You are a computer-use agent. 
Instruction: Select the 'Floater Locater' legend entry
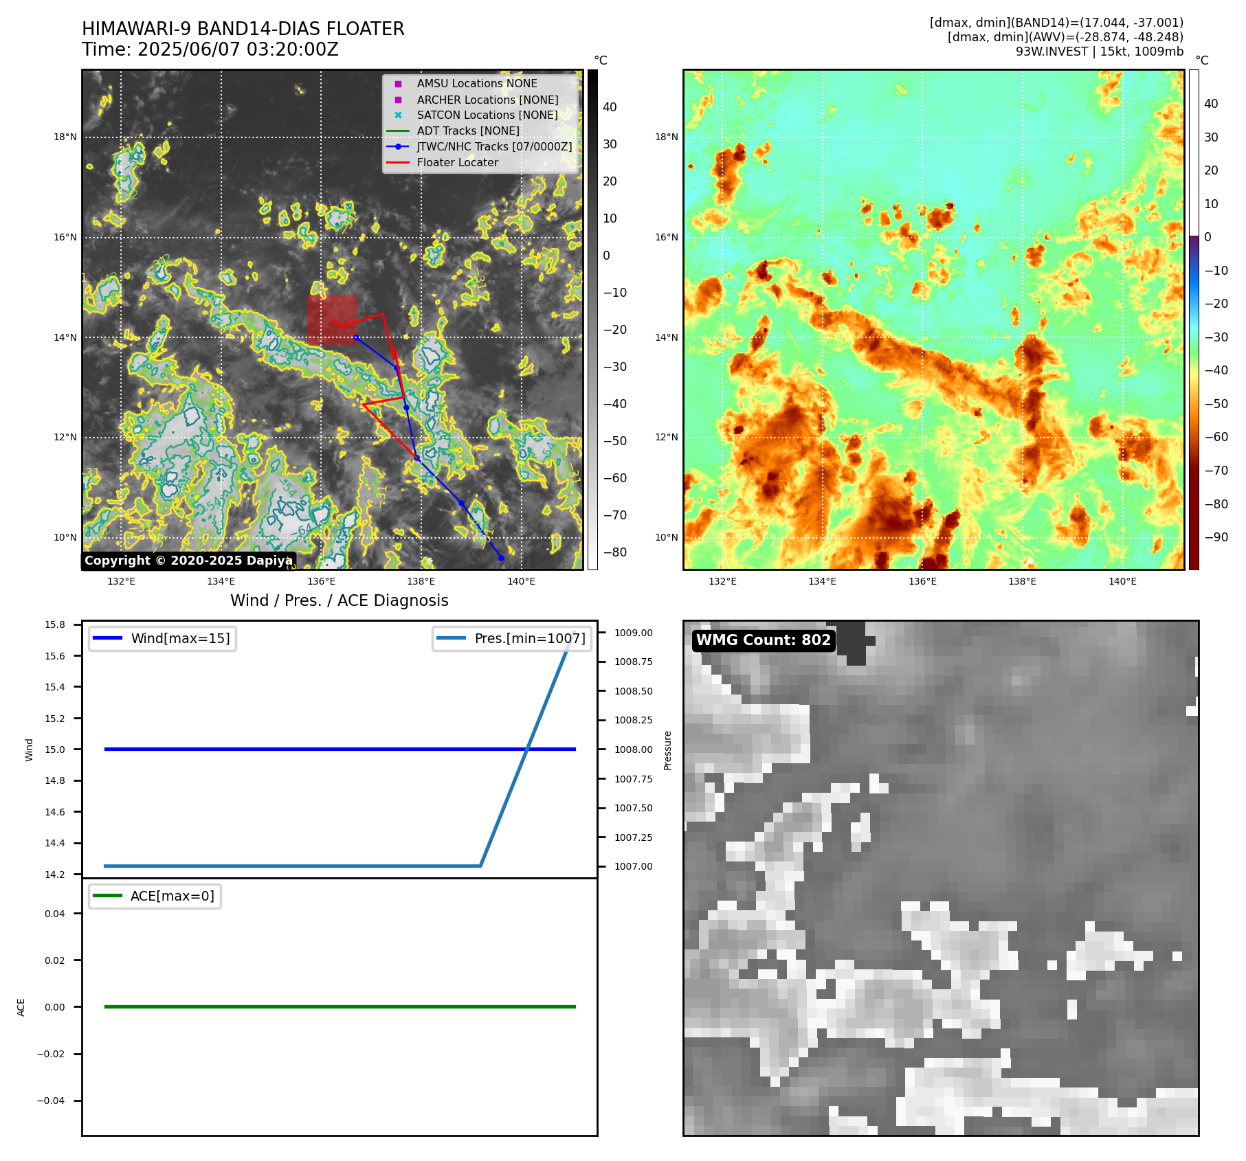click(458, 163)
